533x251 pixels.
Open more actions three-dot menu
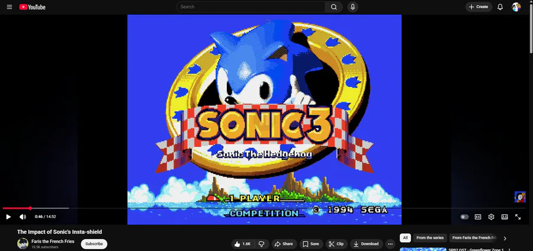390,244
